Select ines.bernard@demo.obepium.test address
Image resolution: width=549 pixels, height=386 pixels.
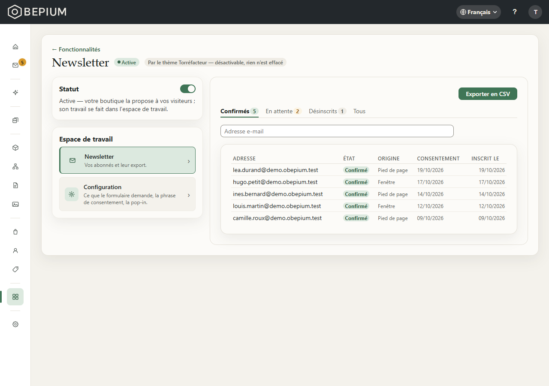[278, 194]
